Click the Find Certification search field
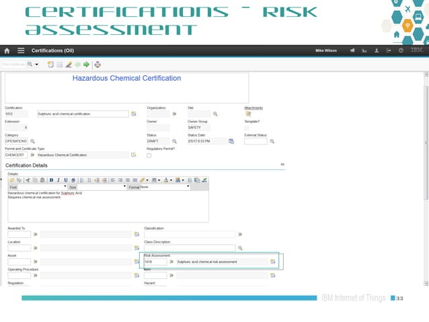429x322 pixels. (x=14, y=65)
